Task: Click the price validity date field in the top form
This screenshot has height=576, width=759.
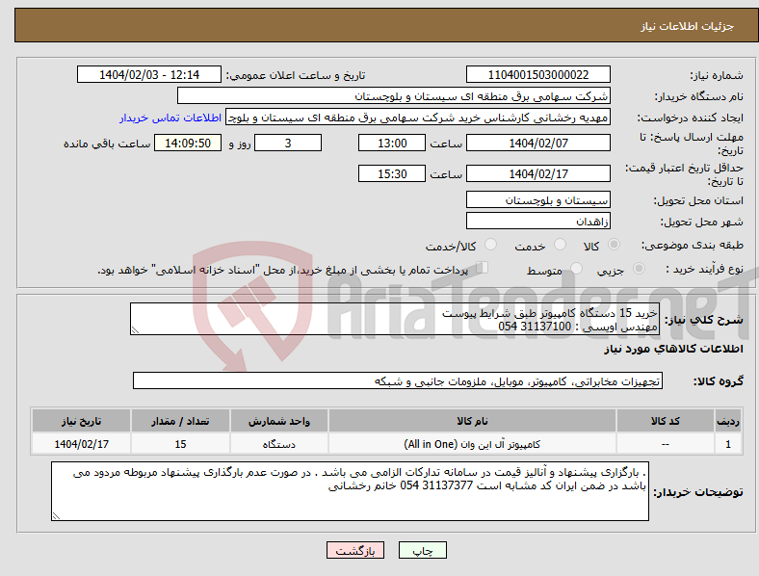Action: point(537,173)
